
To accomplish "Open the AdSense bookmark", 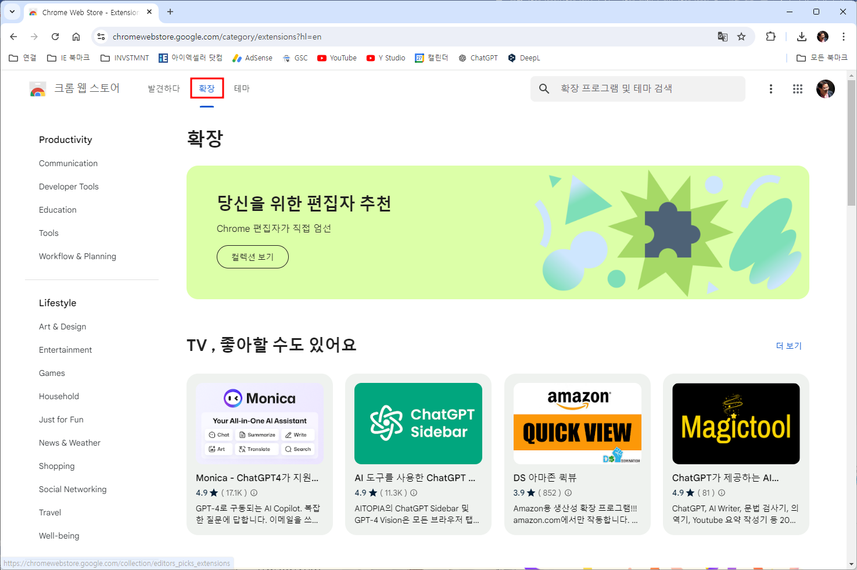I will (253, 58).
